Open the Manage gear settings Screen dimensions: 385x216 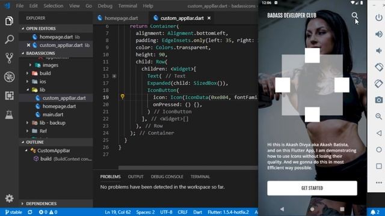(10, 198)
